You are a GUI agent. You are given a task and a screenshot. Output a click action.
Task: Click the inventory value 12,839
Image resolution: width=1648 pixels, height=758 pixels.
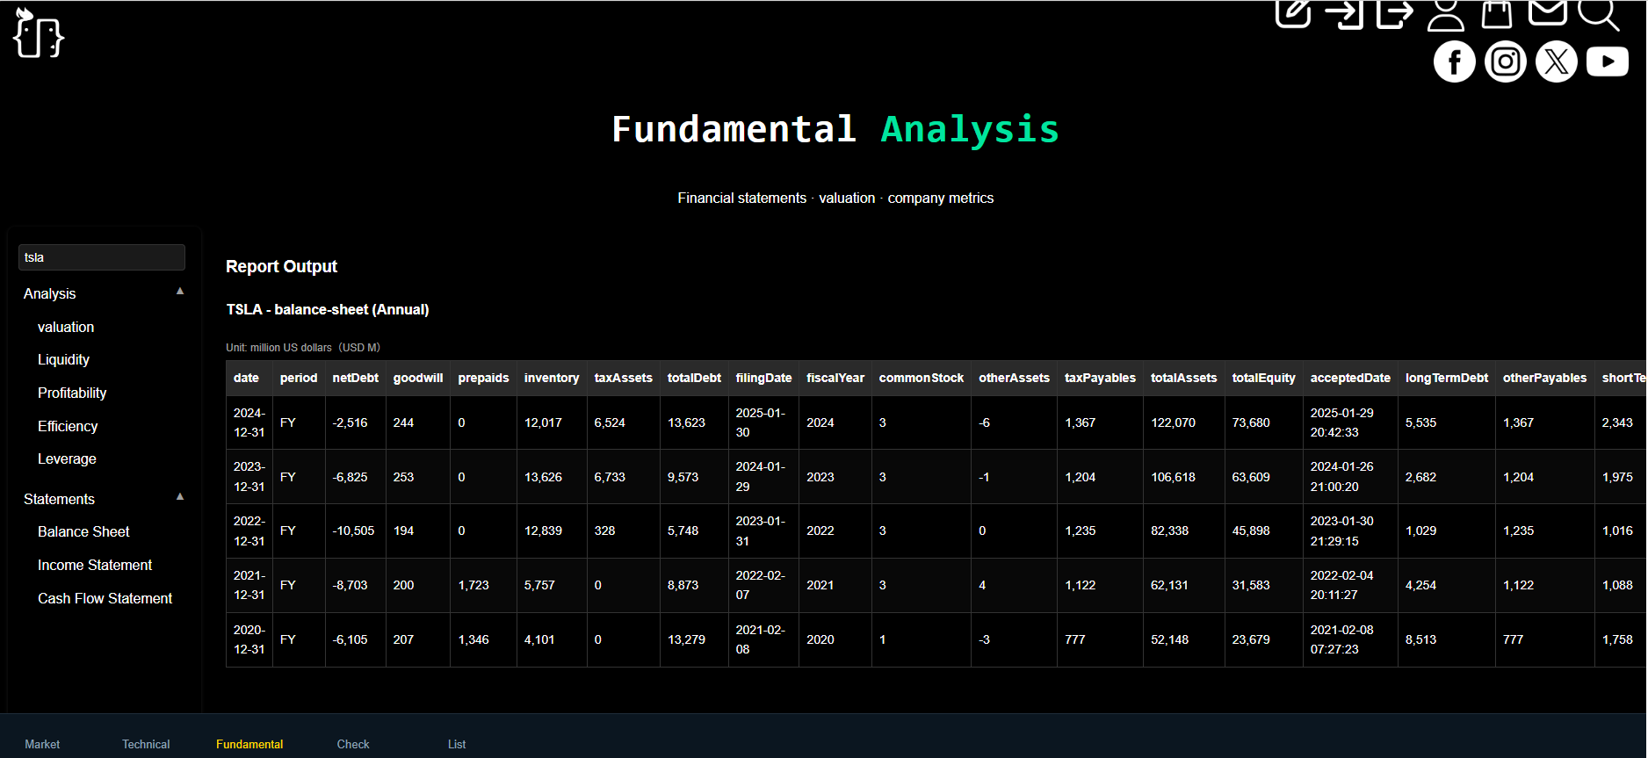(543, 531)
